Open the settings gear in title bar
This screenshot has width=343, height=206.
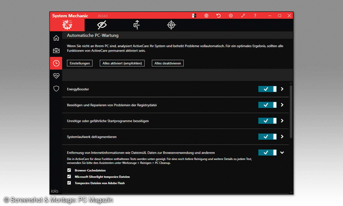click(231, 16)
